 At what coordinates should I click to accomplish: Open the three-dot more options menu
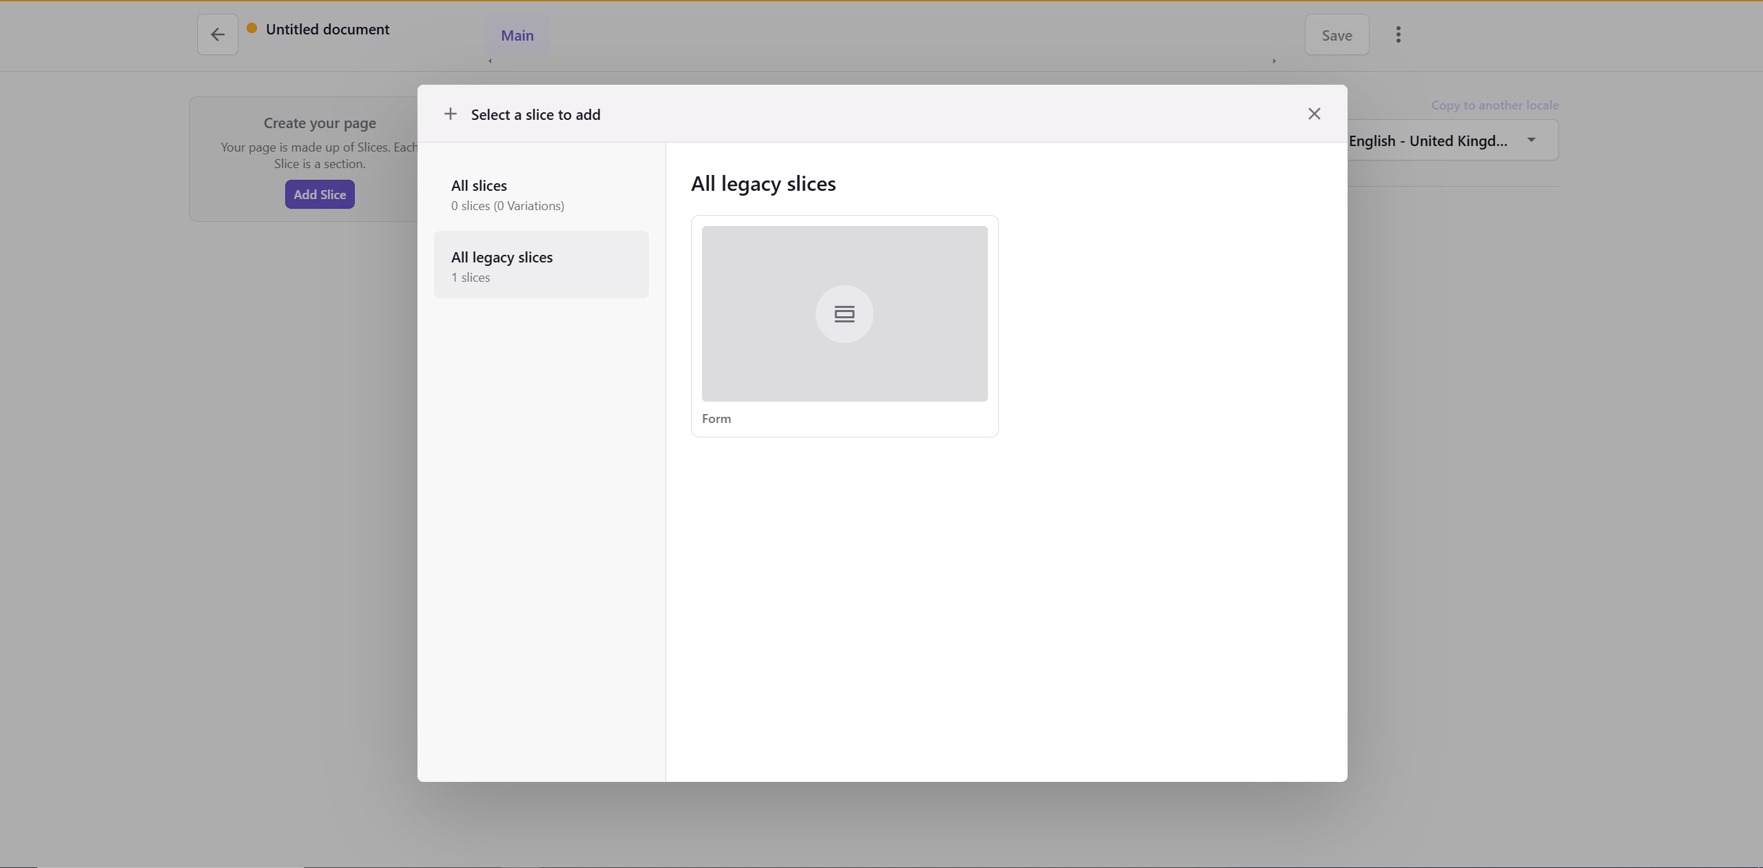point(1398,34)
